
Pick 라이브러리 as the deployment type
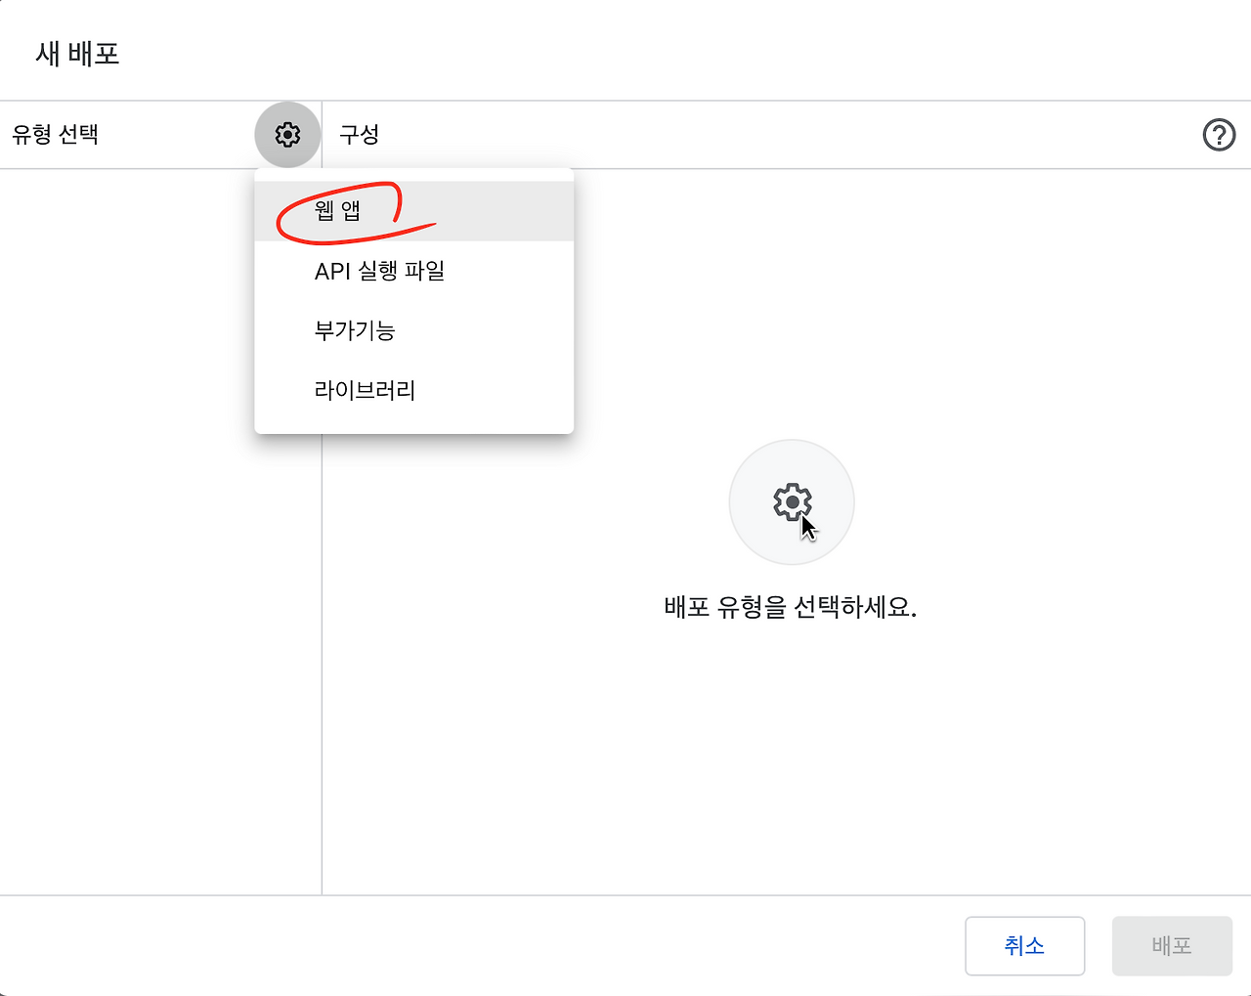364,390
